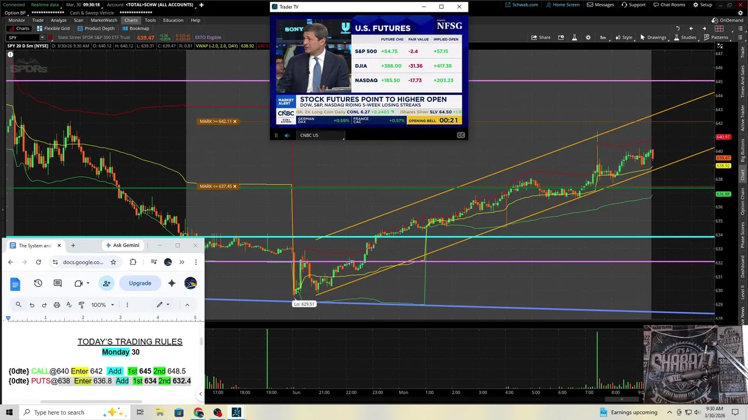Undo last chart action with curved arrow

pos(678,28)
